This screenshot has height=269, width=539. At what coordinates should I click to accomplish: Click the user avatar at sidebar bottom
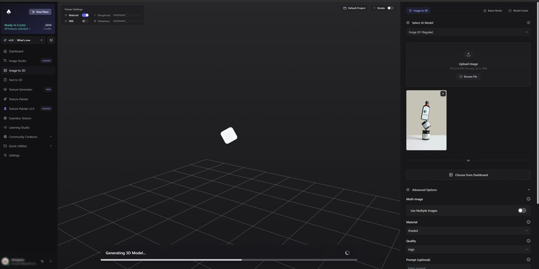click(5, 261)
